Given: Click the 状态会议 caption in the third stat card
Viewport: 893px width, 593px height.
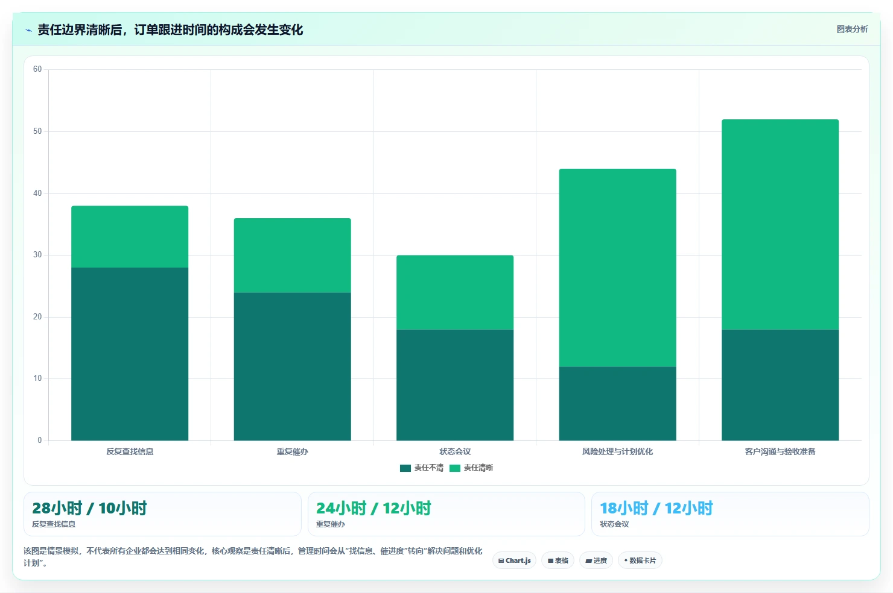Looking at the screenshot, I should pos(614,524).
